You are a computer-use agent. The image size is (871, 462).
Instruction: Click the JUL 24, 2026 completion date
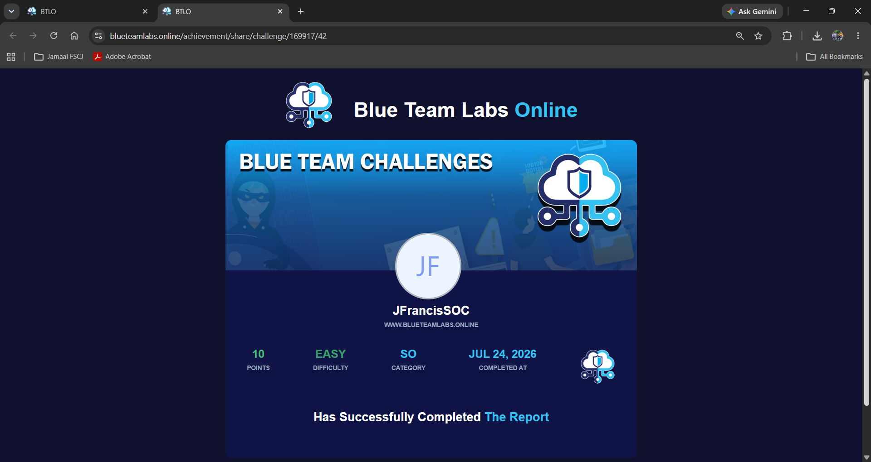pos(503,354)
